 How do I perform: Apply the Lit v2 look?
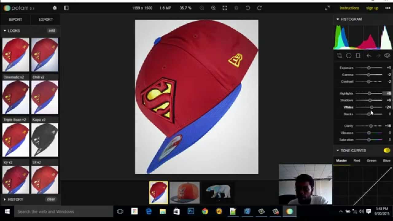(x=45, y=180)
